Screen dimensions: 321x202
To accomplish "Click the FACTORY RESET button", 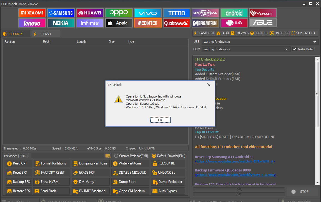I will [x=52, y=173].
